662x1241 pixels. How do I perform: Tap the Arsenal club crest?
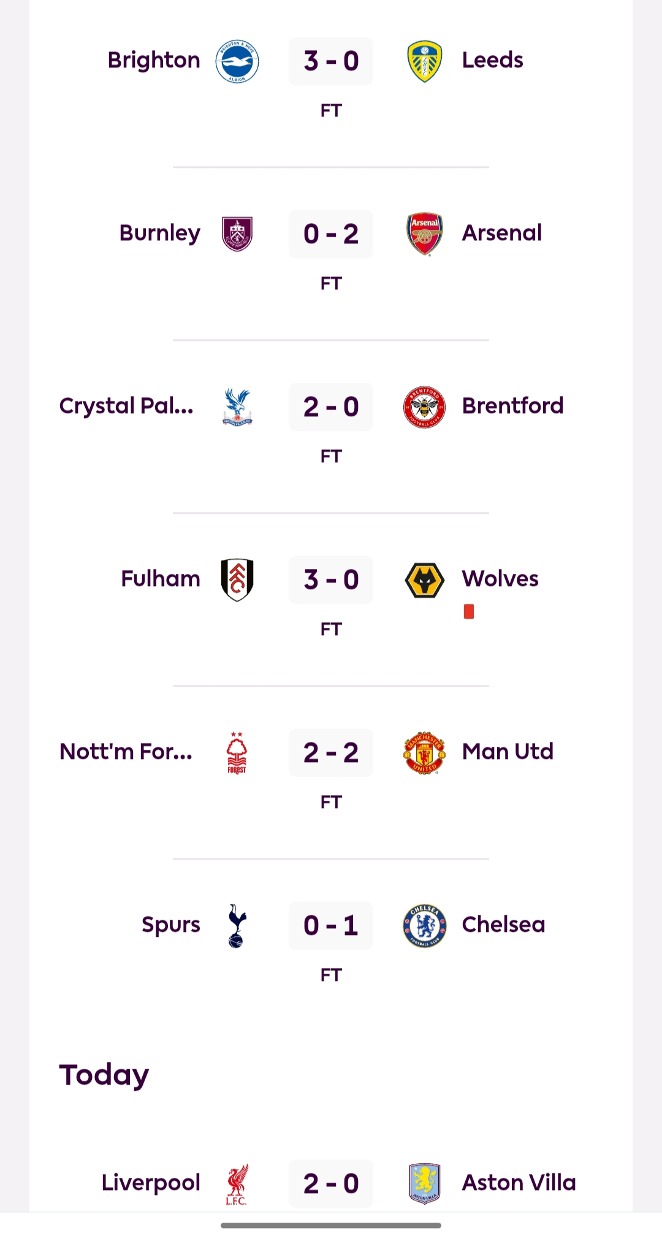[424, 234]
